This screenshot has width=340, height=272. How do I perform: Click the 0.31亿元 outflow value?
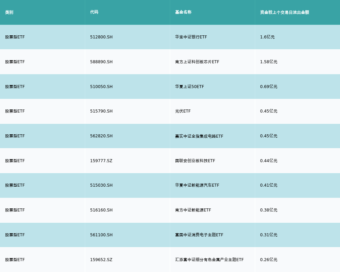tap(269, 235)
